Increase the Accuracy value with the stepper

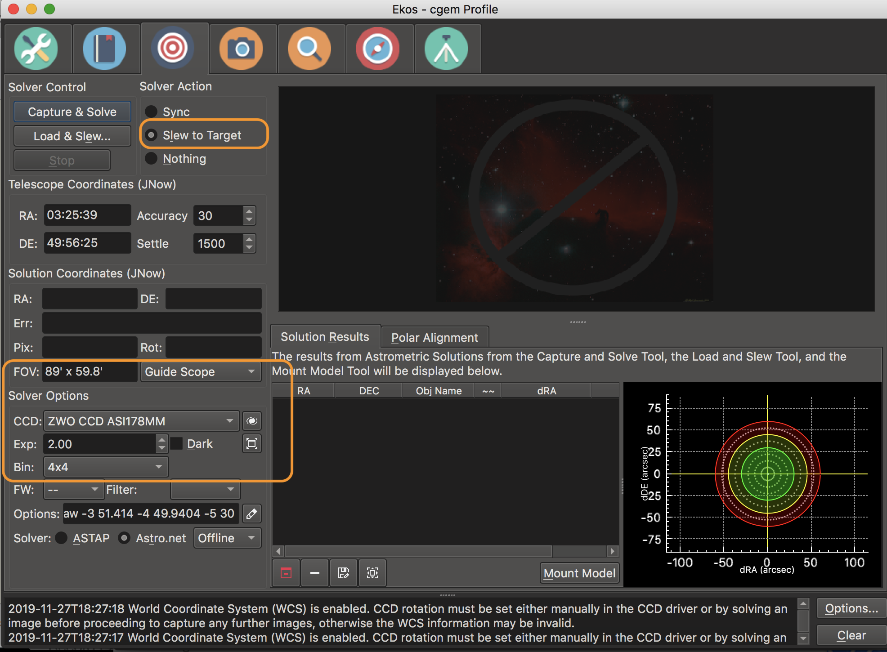pos(249,211)
